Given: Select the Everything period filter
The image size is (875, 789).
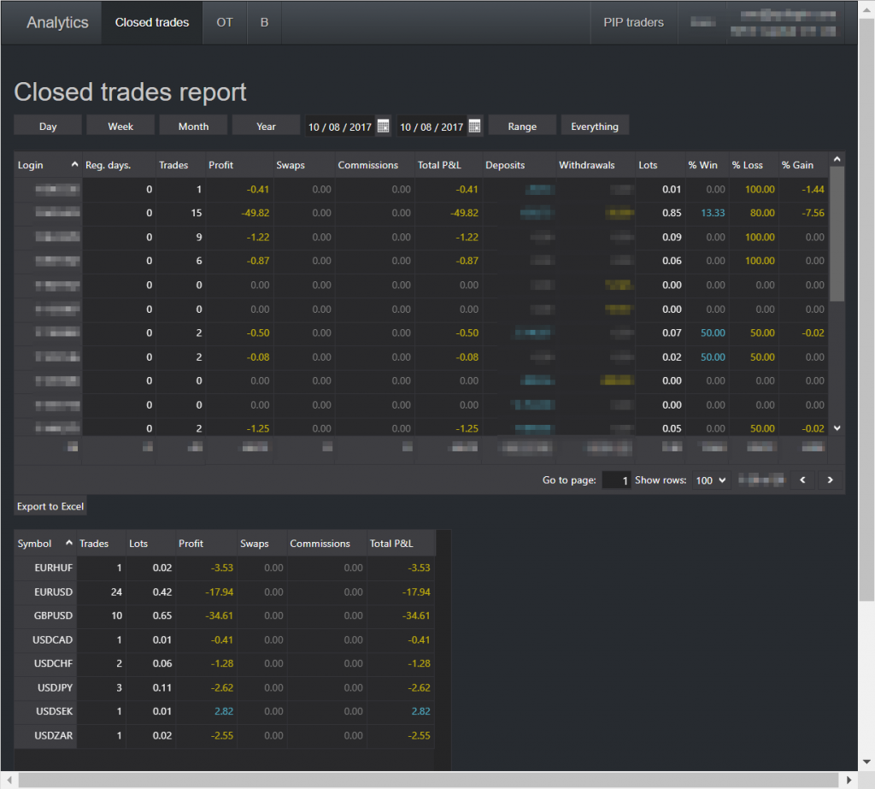Looking at the screenshot, I should point(595,125).
